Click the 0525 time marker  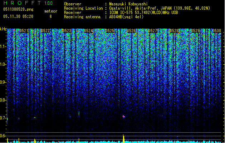(x=110, y=31)
